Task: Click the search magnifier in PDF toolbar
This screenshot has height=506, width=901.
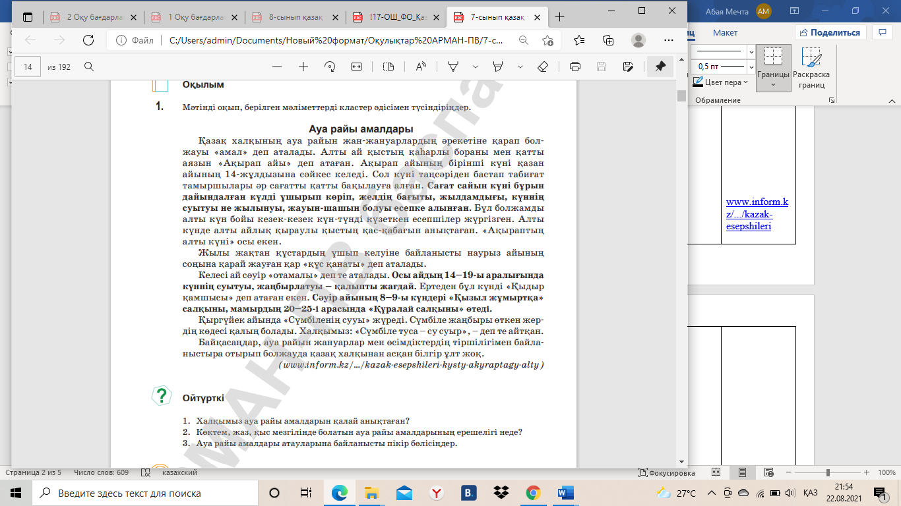Action: (x=89, y=67)
